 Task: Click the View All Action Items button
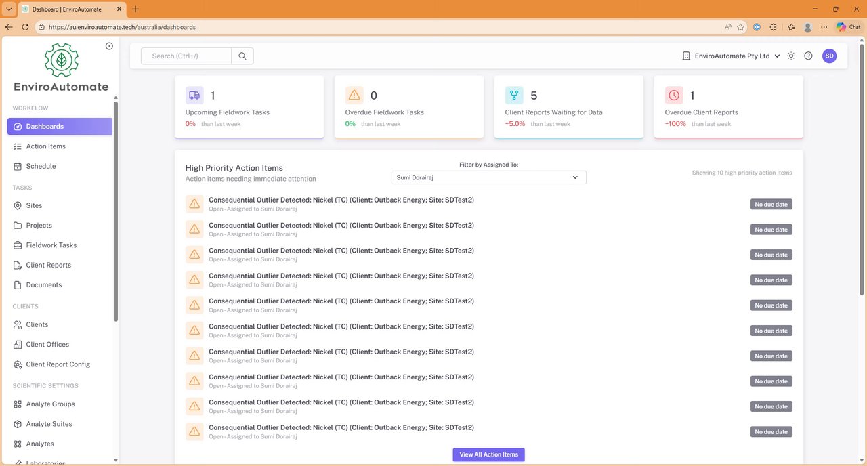pos(489,454)
